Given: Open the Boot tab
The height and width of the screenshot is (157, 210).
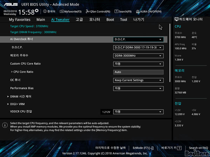Looking at the screenshot, I should (x=110, y=20).
